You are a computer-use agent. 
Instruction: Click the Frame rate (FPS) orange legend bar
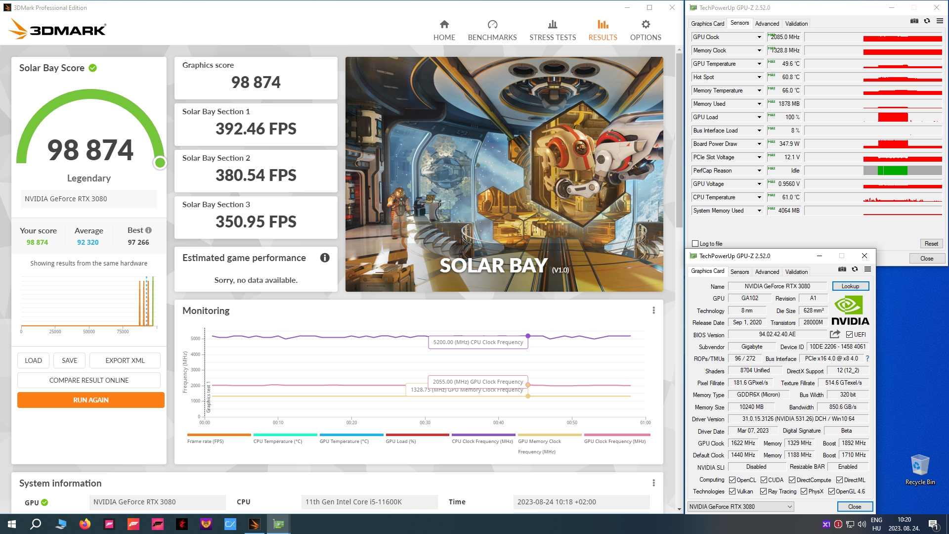pyautogui.click(x=219, y=435)
